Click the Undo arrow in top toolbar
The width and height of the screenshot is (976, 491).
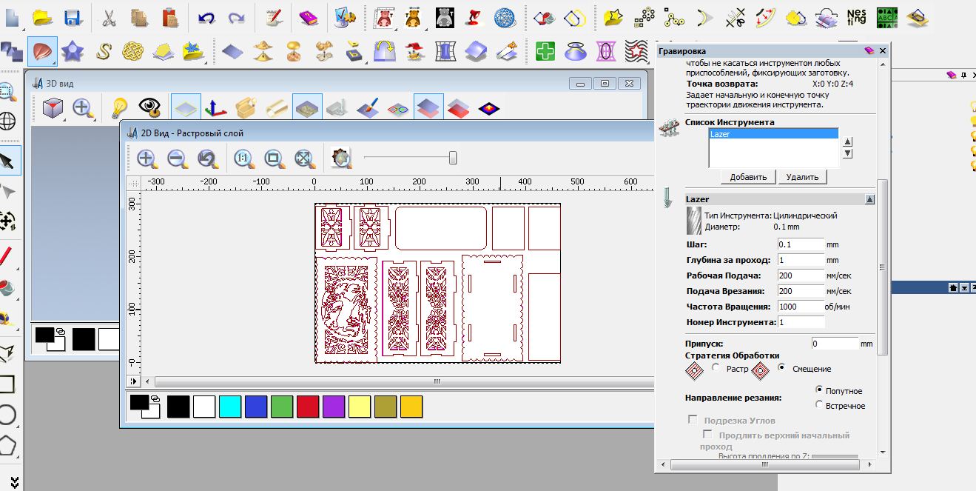tap(206, 16)
